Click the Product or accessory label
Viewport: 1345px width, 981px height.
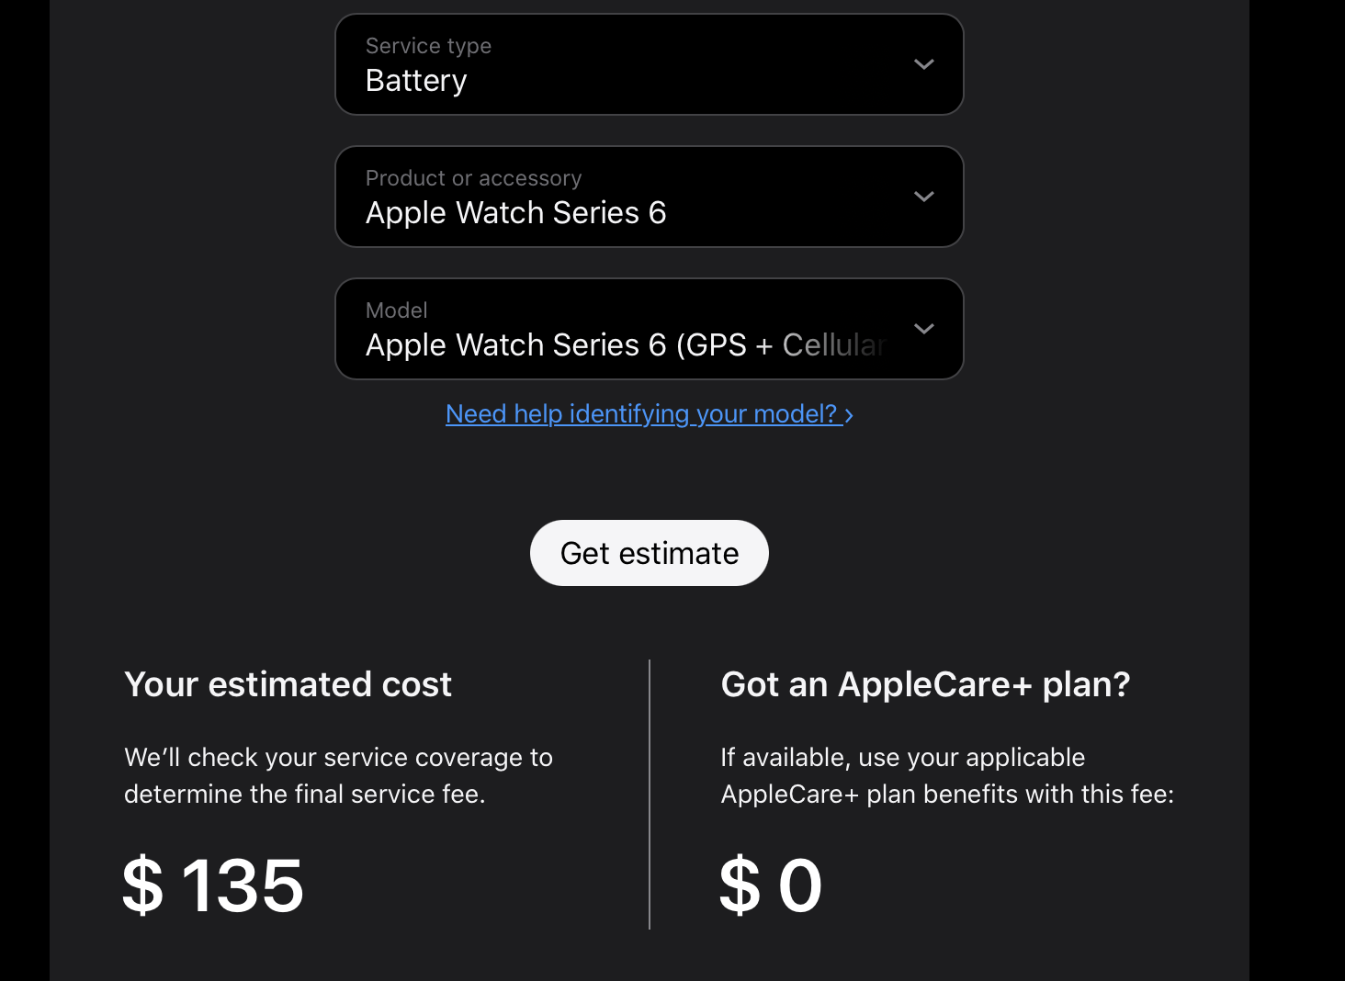point(473,177)
